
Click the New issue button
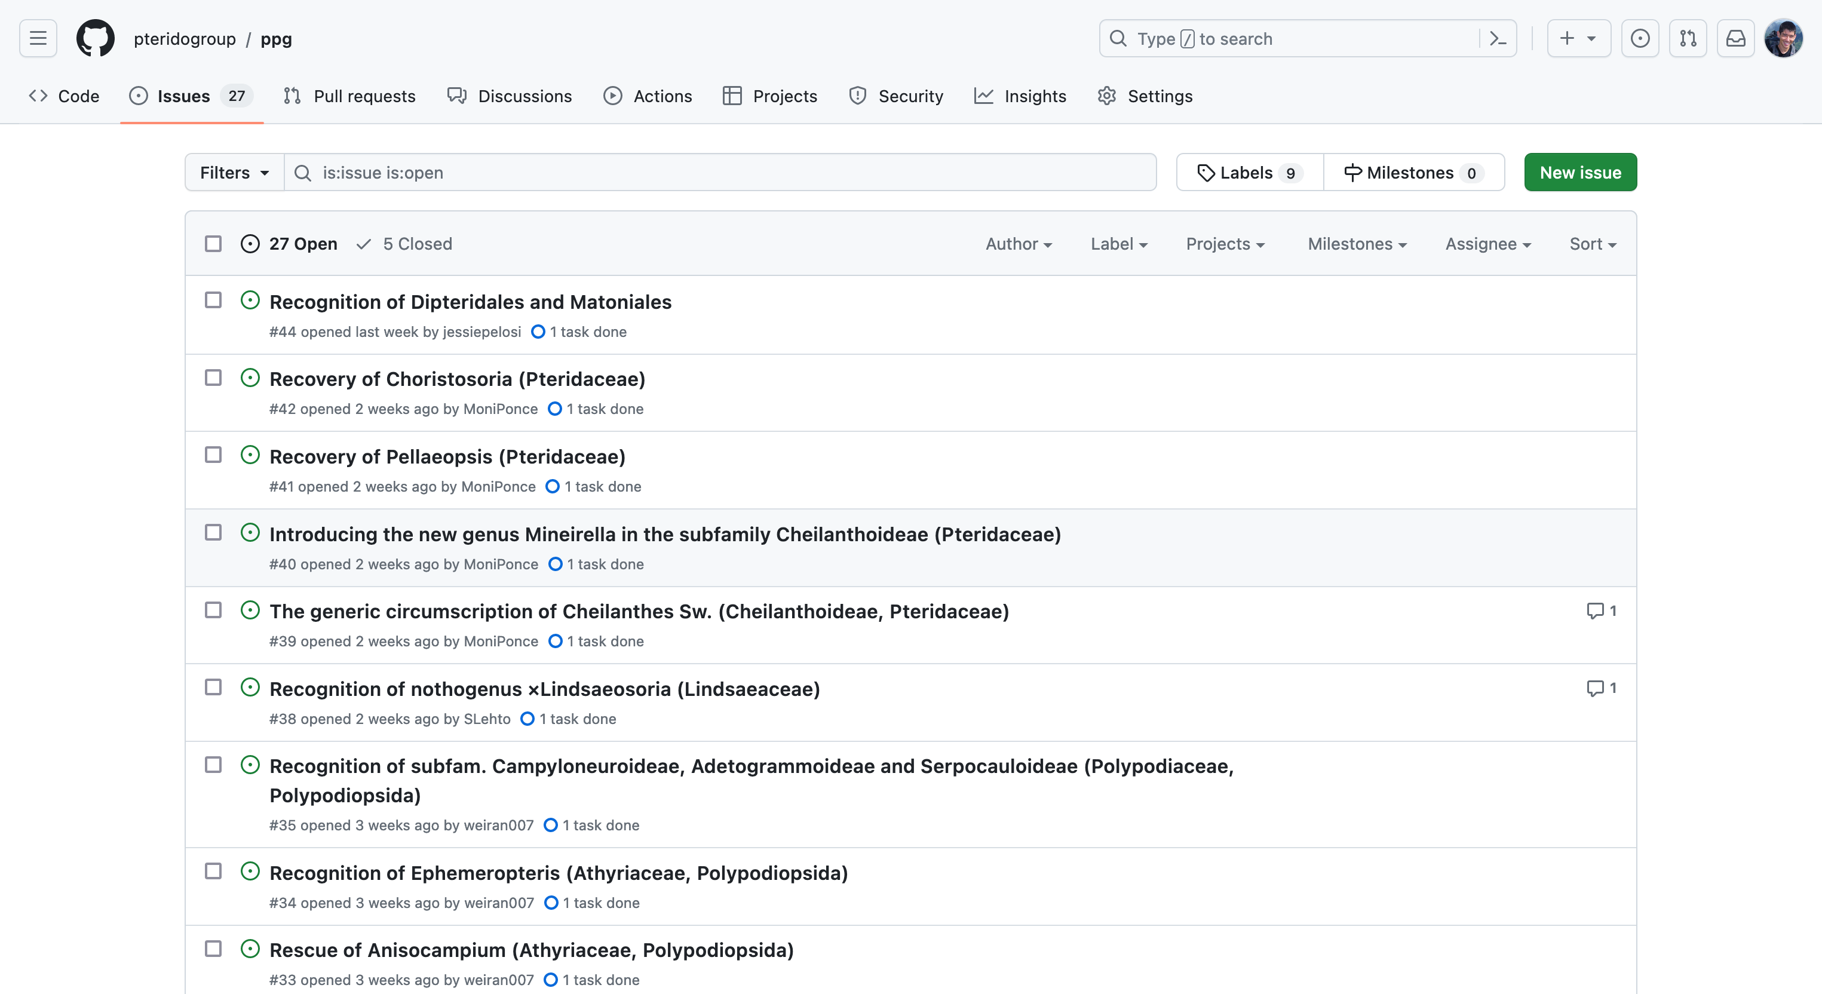[x=1579, y=173]
